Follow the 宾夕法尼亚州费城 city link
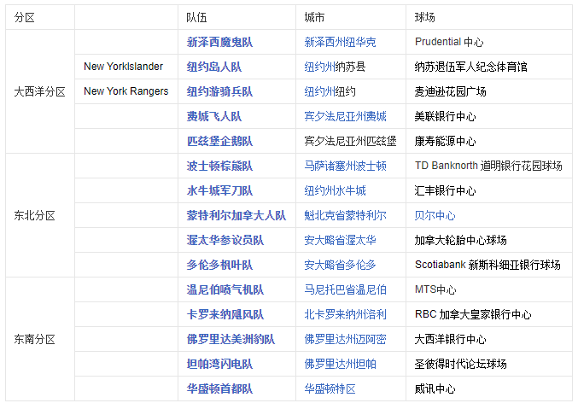This screenshot has width=578, height=409. tap(345, 116)
